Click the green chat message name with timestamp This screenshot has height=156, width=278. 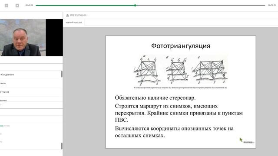5,126
